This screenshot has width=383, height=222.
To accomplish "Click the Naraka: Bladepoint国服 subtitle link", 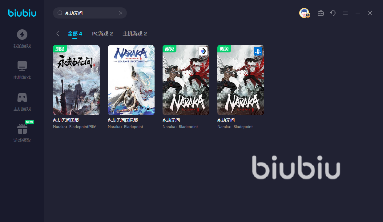I will click(x=75, y=127).
